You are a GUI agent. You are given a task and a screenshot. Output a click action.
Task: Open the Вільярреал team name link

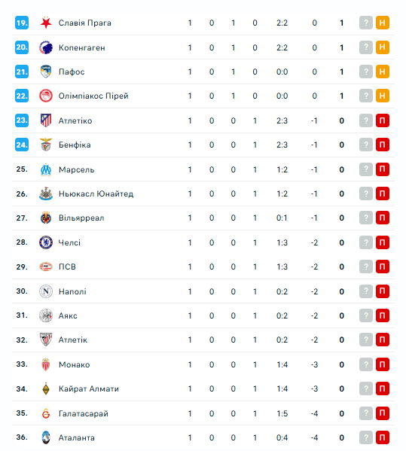click(81, 218)
